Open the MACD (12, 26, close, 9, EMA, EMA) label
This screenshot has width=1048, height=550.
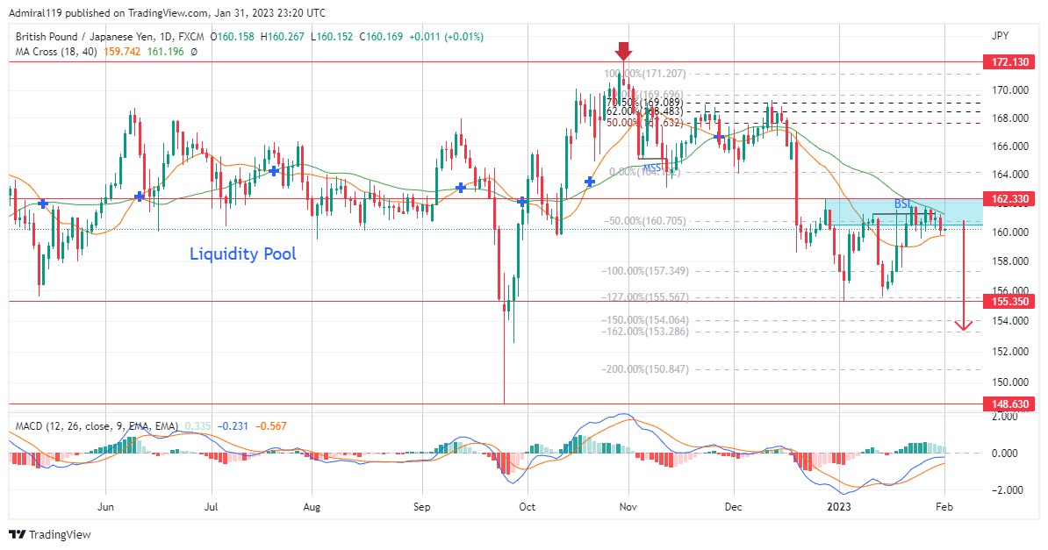97,425
